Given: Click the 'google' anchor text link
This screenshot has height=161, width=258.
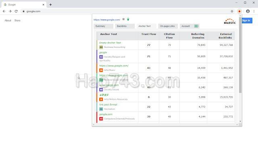Looking at the screenshot, I should (x=103, y=52).
